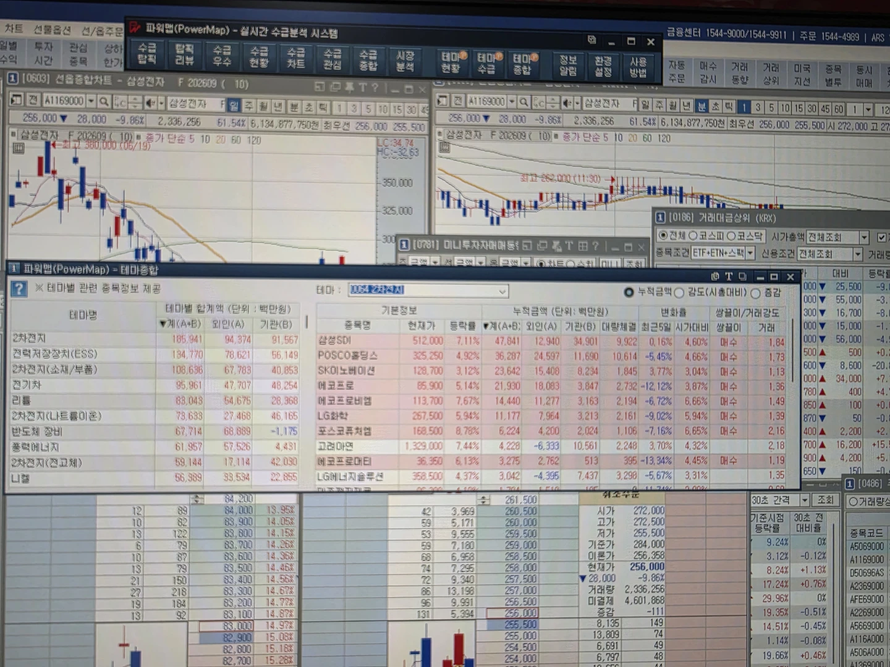890x667 pixels.
Task: Click 거래상위 button in the main toolbar
Action: pos(771,74)
